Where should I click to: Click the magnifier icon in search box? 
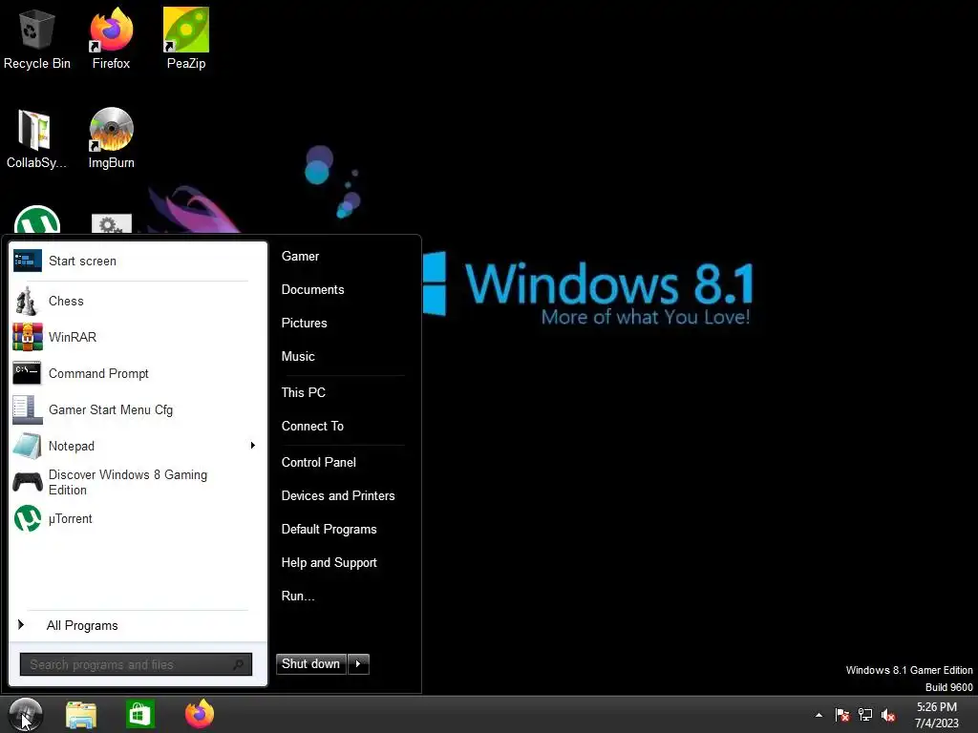tap(238, 664)
